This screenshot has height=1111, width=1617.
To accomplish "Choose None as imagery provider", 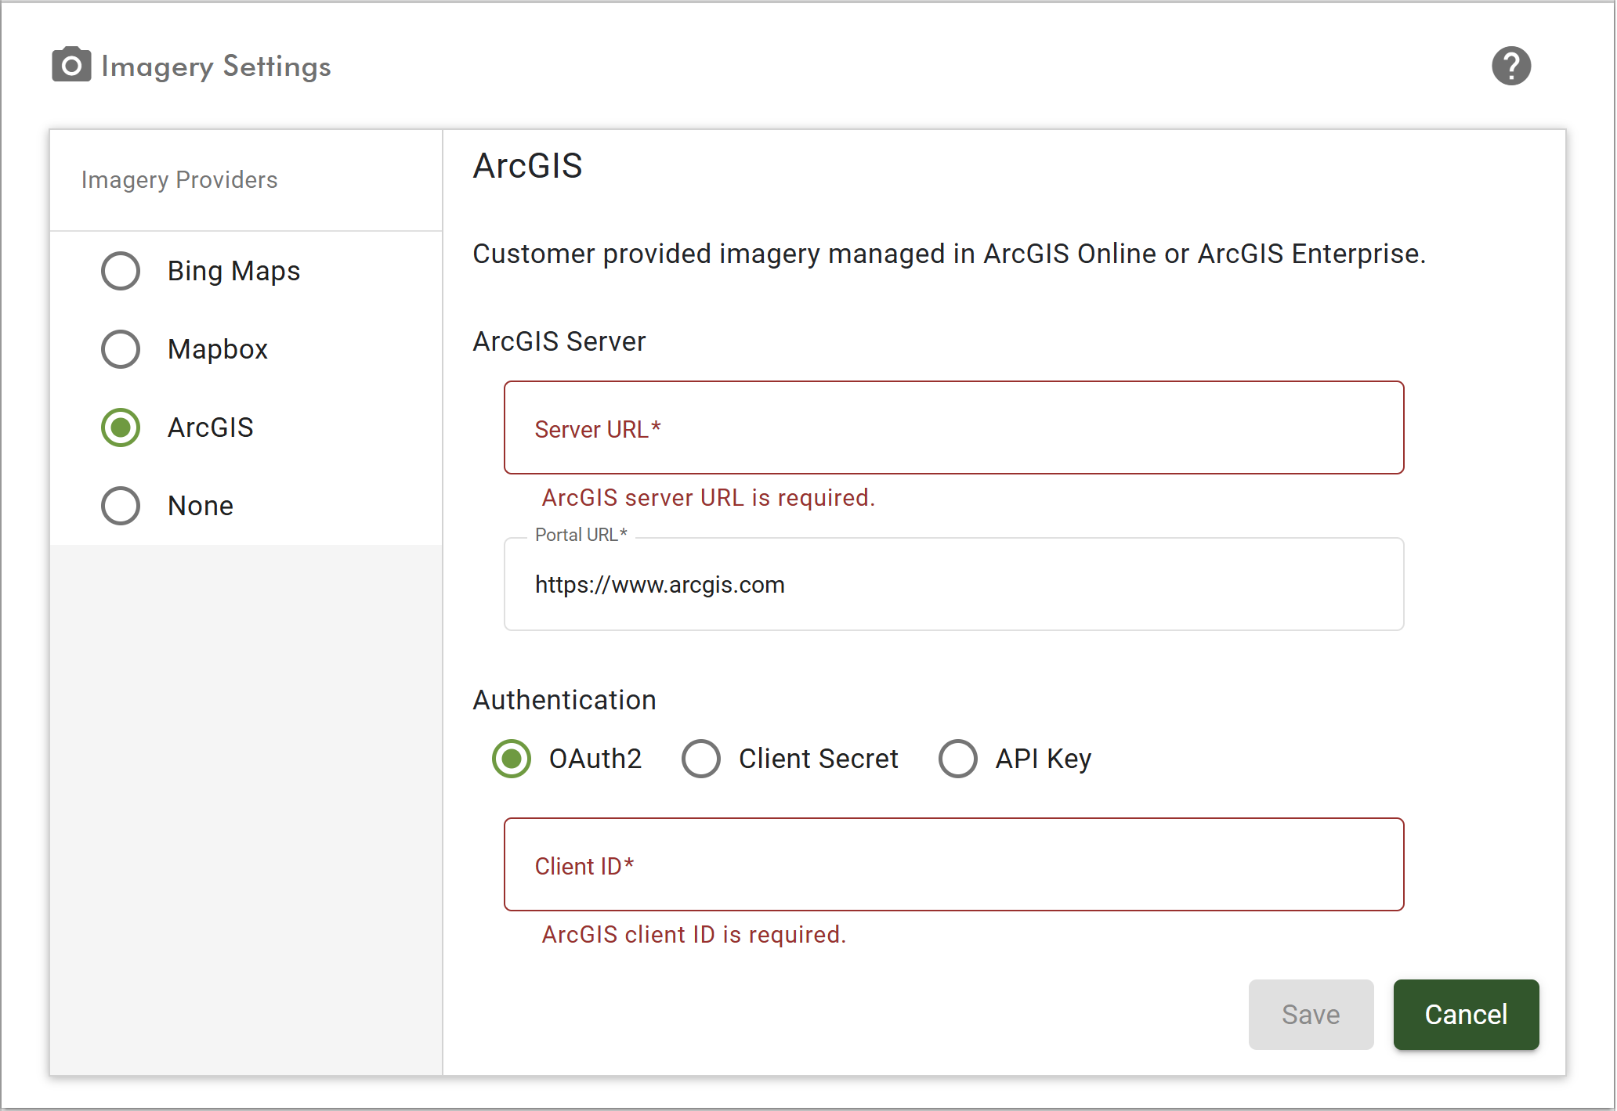I will (121, 506).
